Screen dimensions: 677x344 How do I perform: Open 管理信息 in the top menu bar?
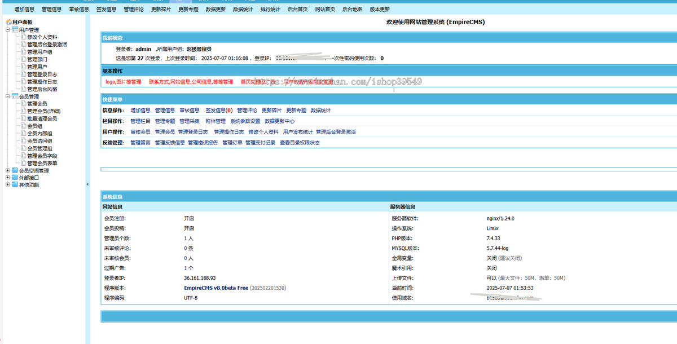[x=52, y=10]
